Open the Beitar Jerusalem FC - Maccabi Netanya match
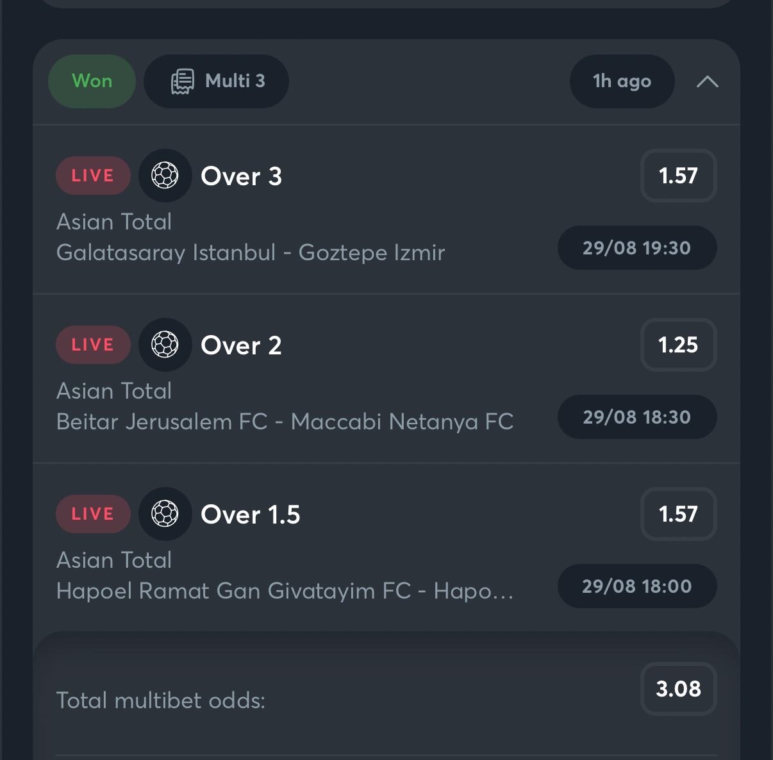The image size is (773, 760). [285, 422]
